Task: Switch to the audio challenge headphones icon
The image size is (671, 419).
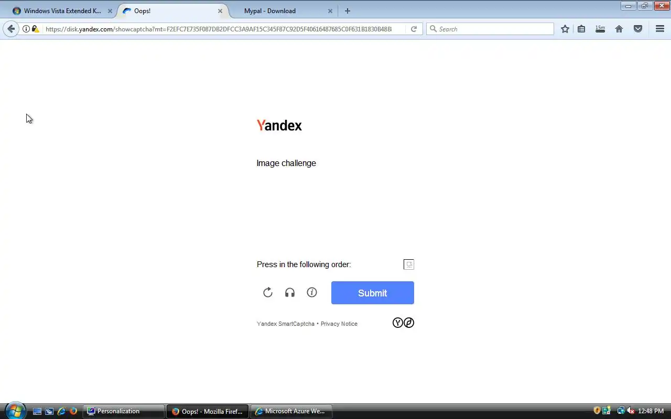Action: coord(290,292)
